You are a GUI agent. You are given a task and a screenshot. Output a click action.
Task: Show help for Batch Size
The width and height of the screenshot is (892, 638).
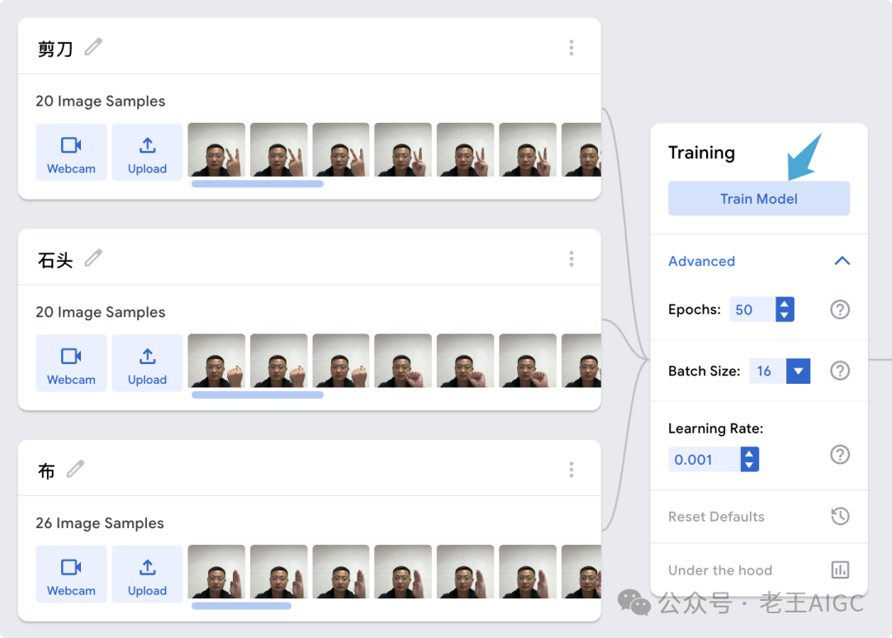(840, 371)
